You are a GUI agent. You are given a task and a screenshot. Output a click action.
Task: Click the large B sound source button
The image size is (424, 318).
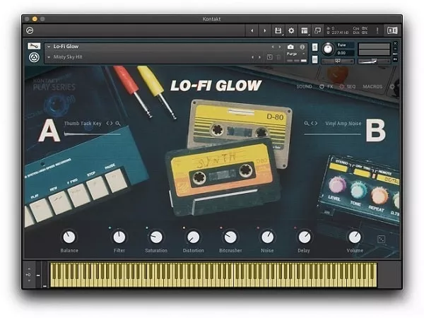tap(375, 131)
